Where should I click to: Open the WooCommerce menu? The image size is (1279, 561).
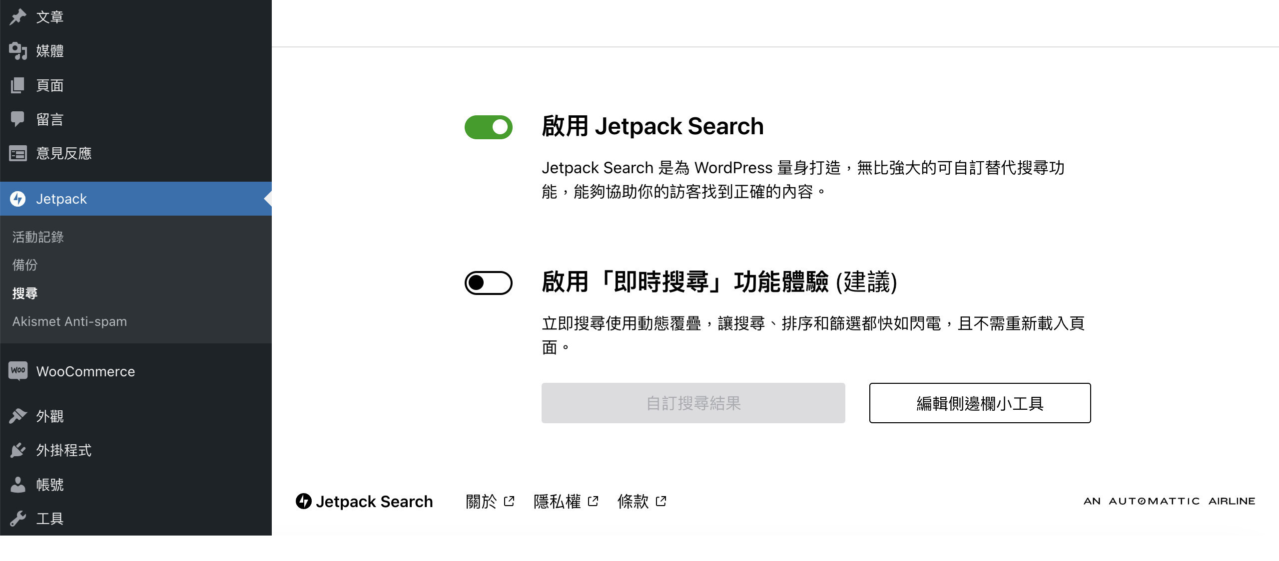click(x=136, y=371)
